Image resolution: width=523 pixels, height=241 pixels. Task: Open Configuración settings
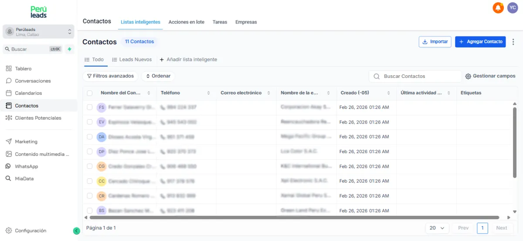pos(31,231)
